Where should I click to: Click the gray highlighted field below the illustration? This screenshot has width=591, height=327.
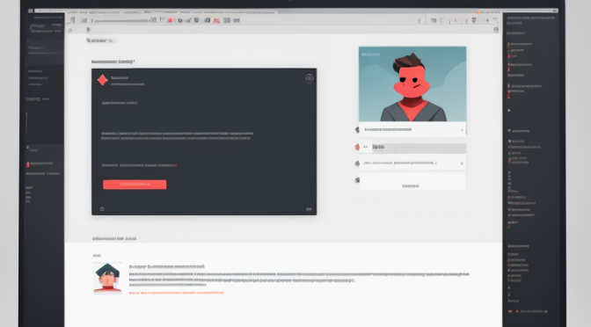point(419,148)
